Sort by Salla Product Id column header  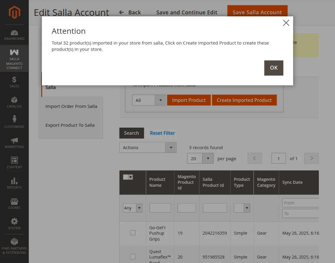(215, 182)
